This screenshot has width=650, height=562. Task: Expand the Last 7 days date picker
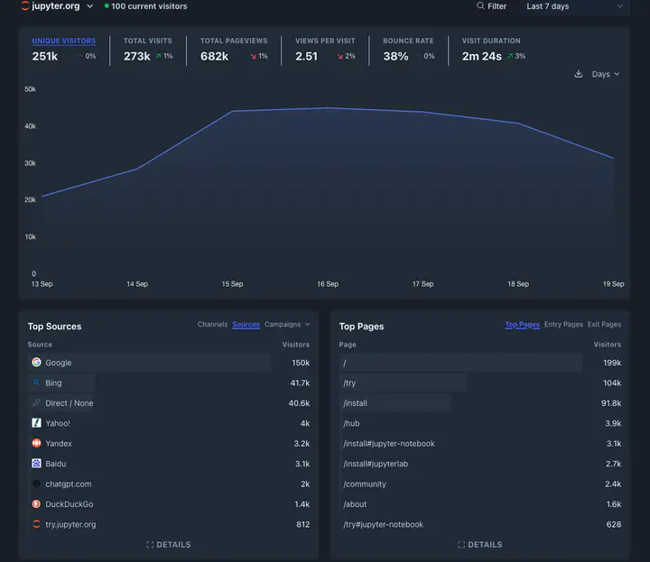(x=574, y=6)
